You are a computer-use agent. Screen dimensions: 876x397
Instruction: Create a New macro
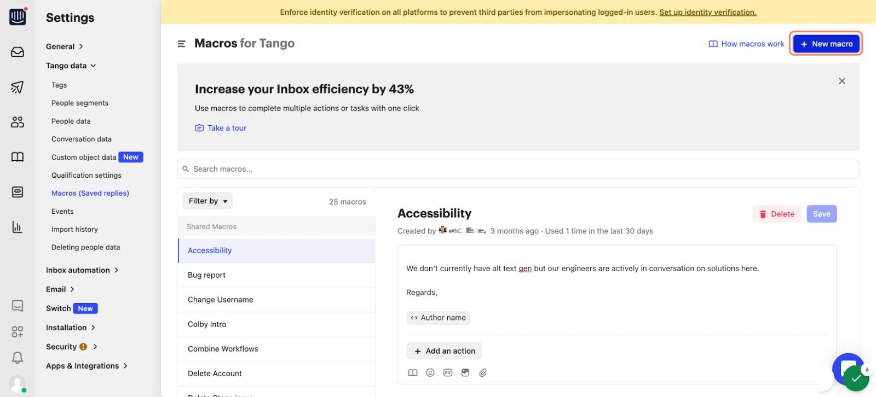[826, 44]
